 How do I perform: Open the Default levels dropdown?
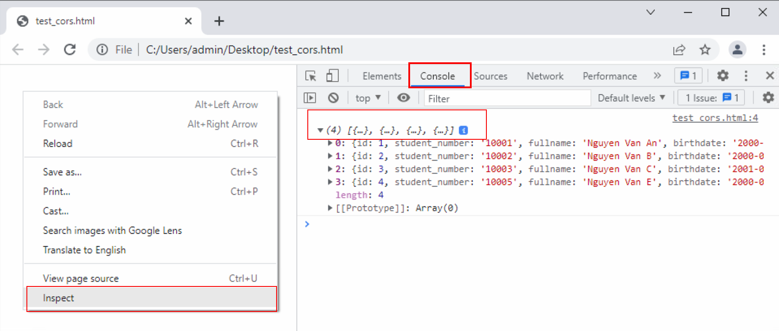tap(631, 98)
